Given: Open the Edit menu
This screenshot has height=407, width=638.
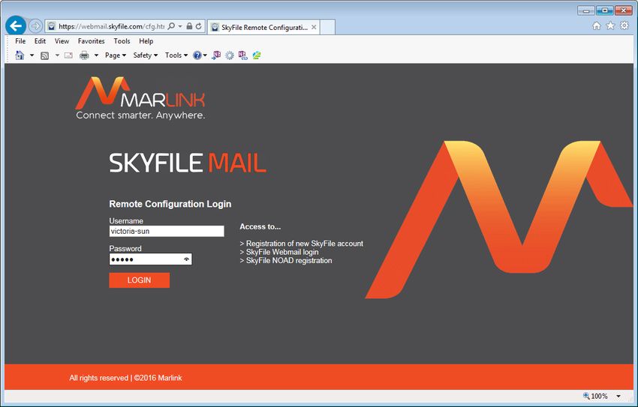Looking at the screenshot, I should coord(40,41).
